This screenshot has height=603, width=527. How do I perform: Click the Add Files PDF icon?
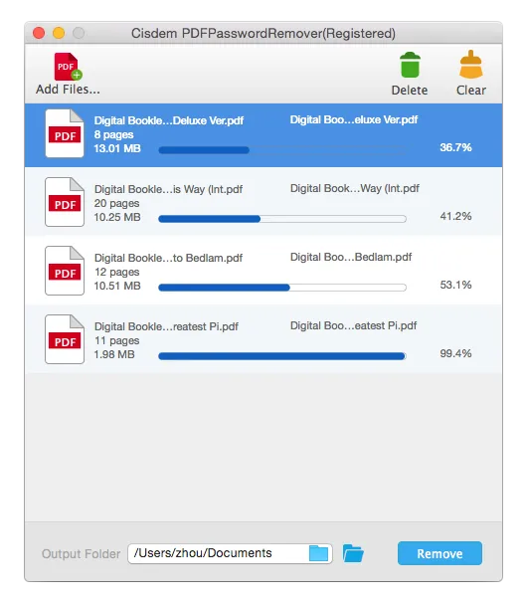click(x=68, y=66)
